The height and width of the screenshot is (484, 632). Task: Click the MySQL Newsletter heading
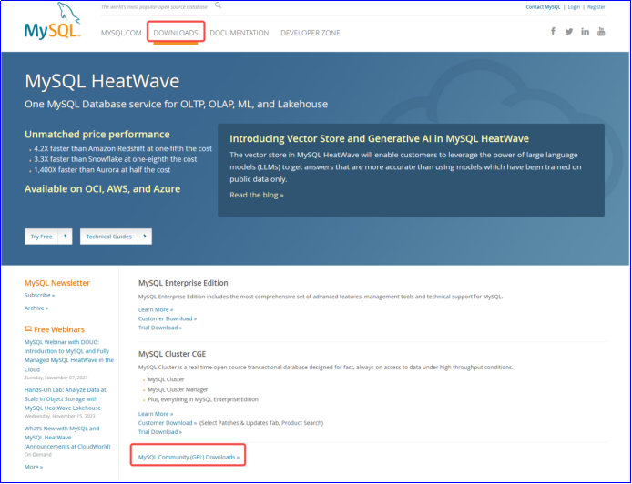(x=57, y=283)
